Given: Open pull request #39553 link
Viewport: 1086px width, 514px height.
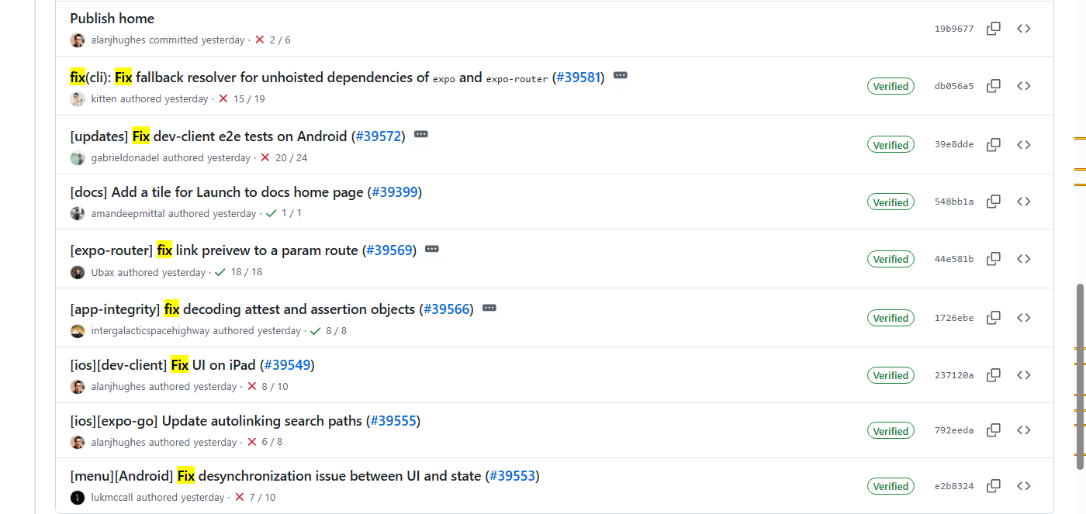Looking at the screenshot, I should click(512, 475).
